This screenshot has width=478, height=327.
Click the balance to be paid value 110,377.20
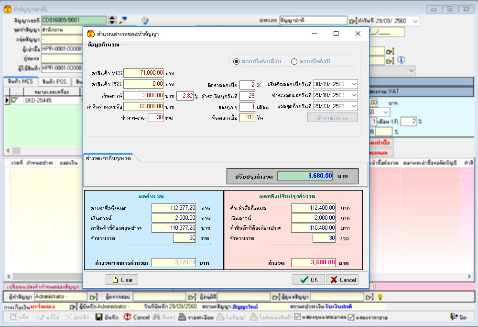(x=174, y=228)
